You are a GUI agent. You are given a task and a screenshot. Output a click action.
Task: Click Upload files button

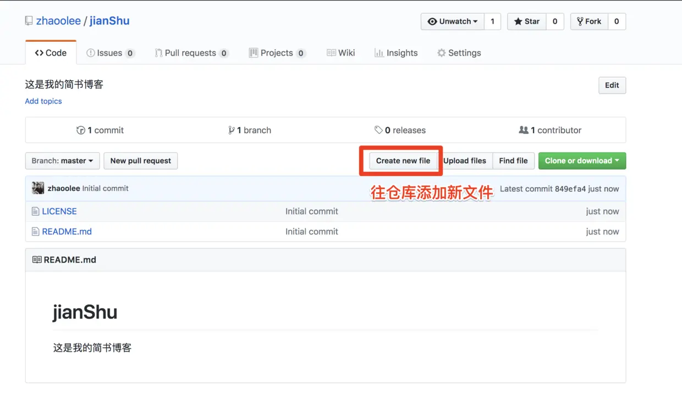465,161
